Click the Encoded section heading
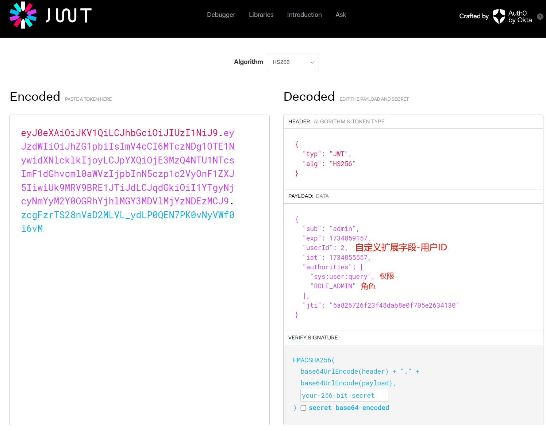The height and width of the screenshot is (431, 546). (x=35, y=96)
